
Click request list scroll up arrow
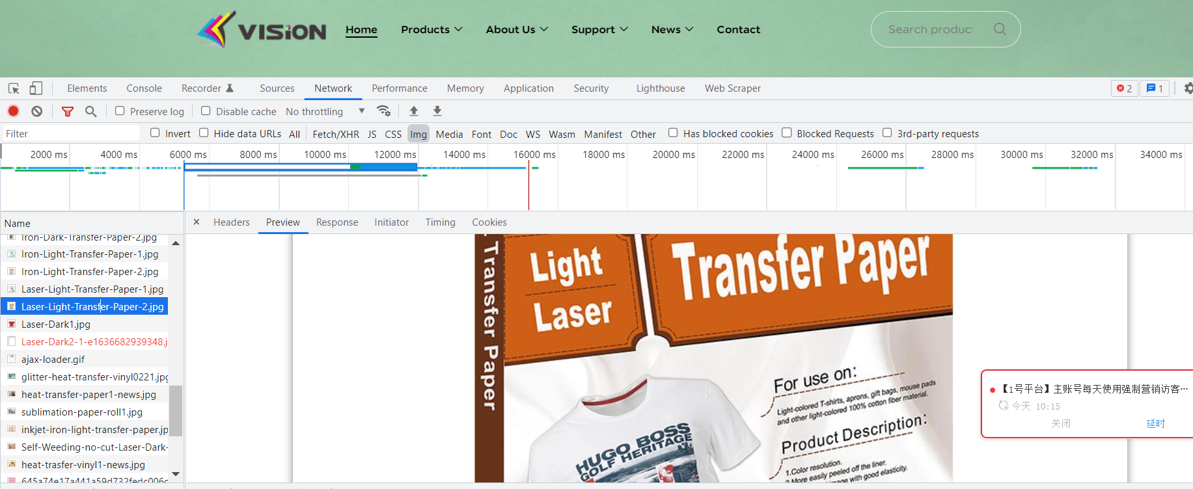(176, 243)
